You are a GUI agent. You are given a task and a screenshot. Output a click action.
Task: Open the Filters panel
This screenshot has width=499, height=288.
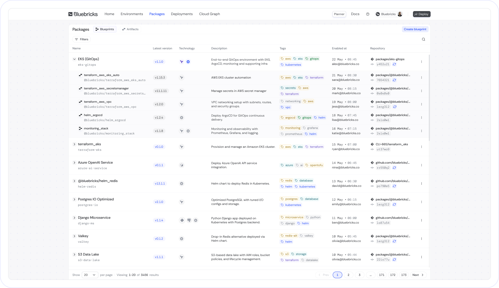point(81,39)
